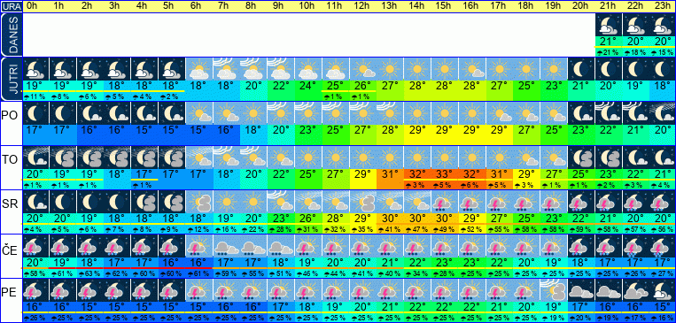Click the 33° temperature in TO row
This screenshot has height=323, width=676.
pyautogui.click(x=445, y=174)
